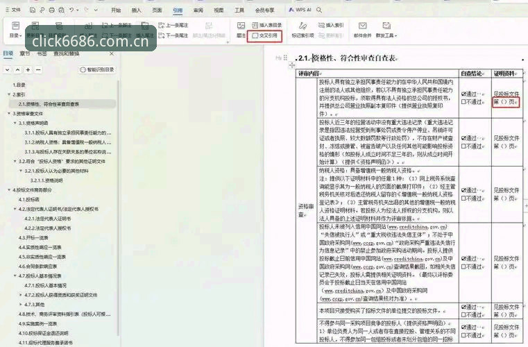Viewport: 528px width, 347px height.
Task: Check 不通过 in the first 资格审查 row
Action: point(463,102)
